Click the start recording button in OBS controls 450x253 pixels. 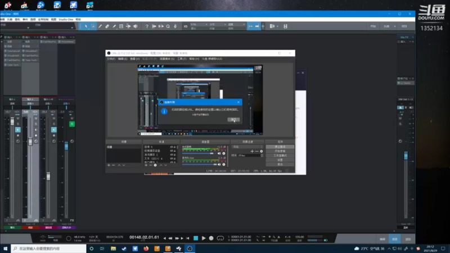280,151
